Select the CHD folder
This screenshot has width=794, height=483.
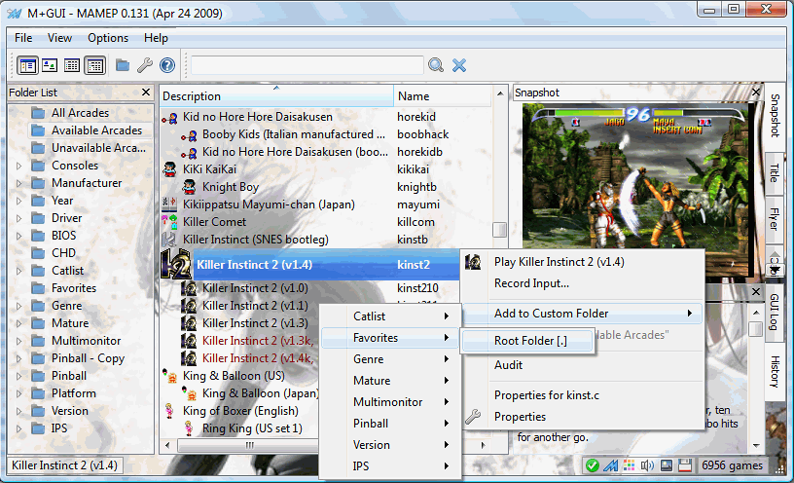point(64,253)
